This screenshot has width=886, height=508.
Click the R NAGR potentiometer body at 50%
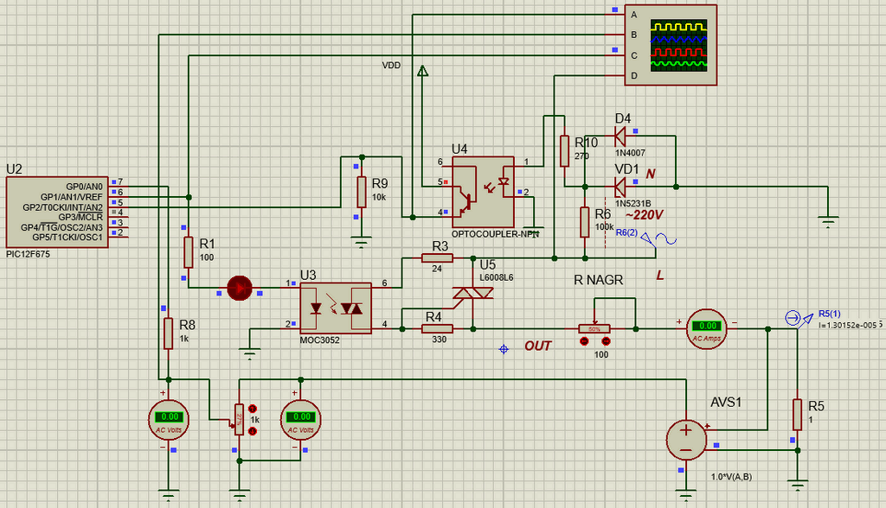click(x=594, y=328)
